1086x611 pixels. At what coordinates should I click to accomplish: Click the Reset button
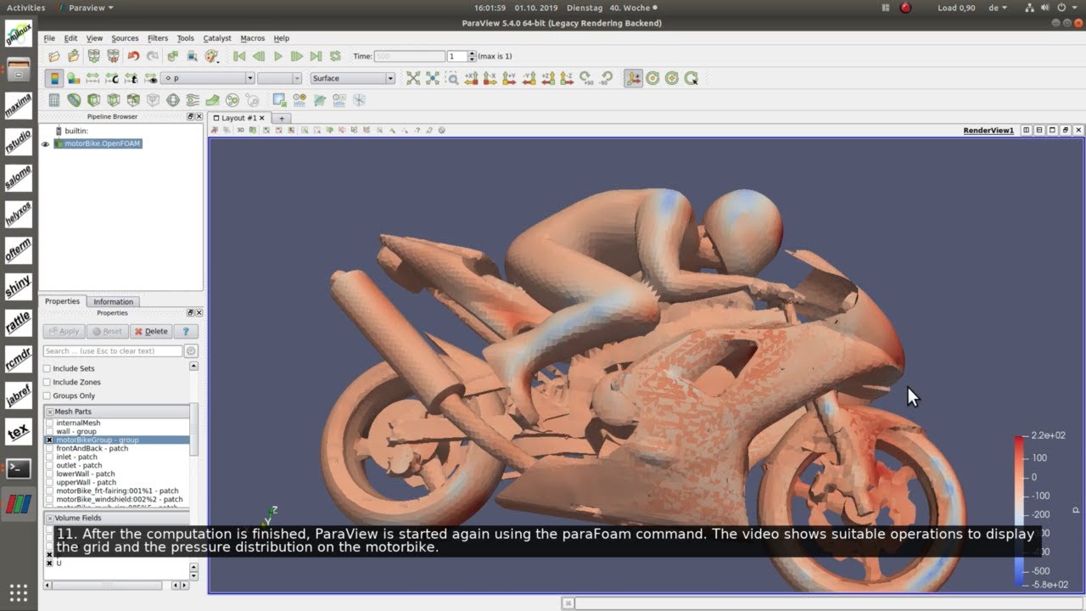click(107, 332)
